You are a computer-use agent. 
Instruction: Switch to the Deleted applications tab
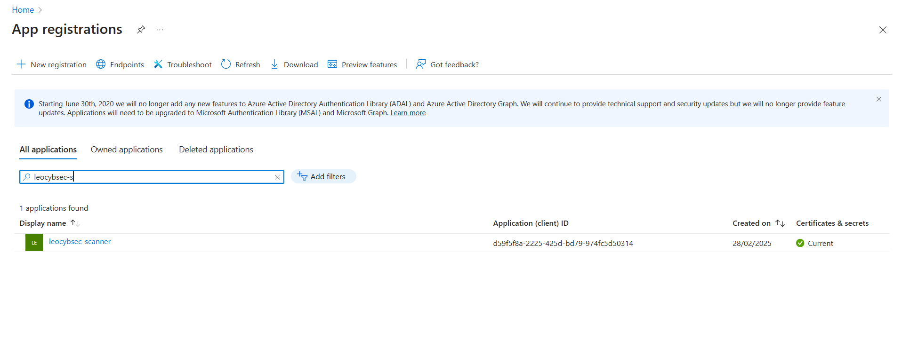point(216,150)
